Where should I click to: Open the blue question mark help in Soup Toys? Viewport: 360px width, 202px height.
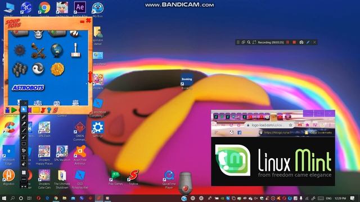49,110
